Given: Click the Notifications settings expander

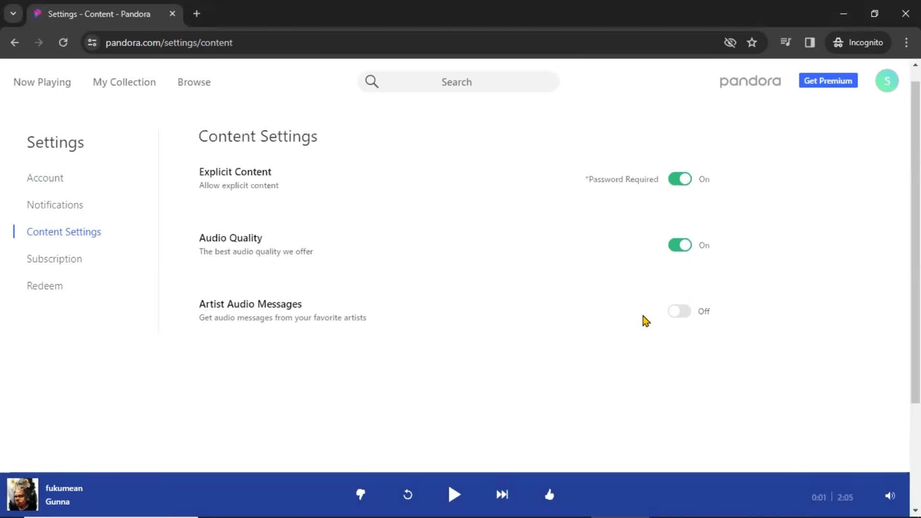Looking at the screenshot, I should tap(55, 204).
